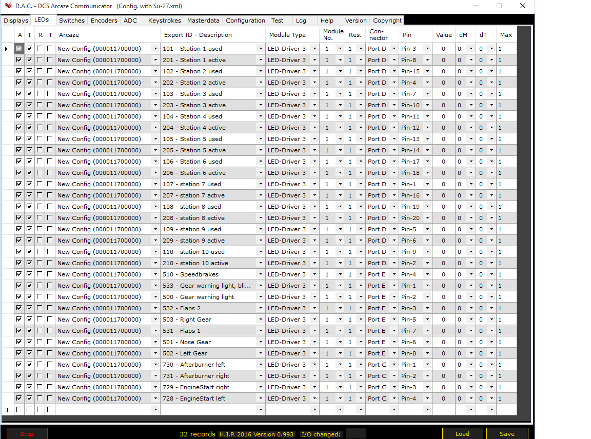This screenshot has width=591, height=439.
Task: Open Arcaze dropdown for Station 1 used row
Action: pyautogui.click(x=155, y=49)
